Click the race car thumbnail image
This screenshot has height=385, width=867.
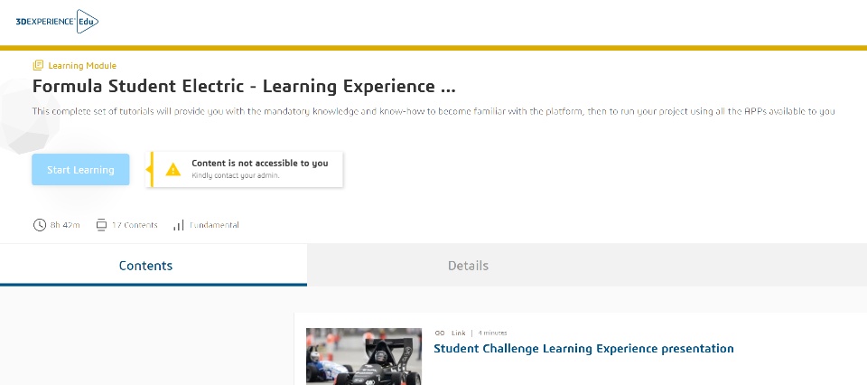pos(363,356)
